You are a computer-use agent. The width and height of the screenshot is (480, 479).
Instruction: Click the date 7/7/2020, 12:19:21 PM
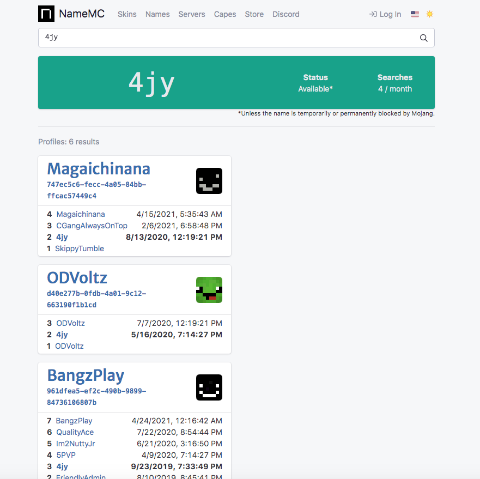coord(179,323)
